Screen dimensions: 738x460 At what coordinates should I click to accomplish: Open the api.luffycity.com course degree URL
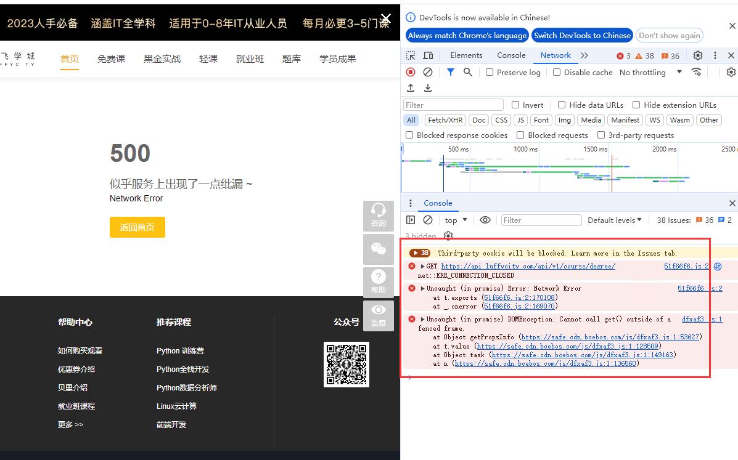click(x=528, y=266)
